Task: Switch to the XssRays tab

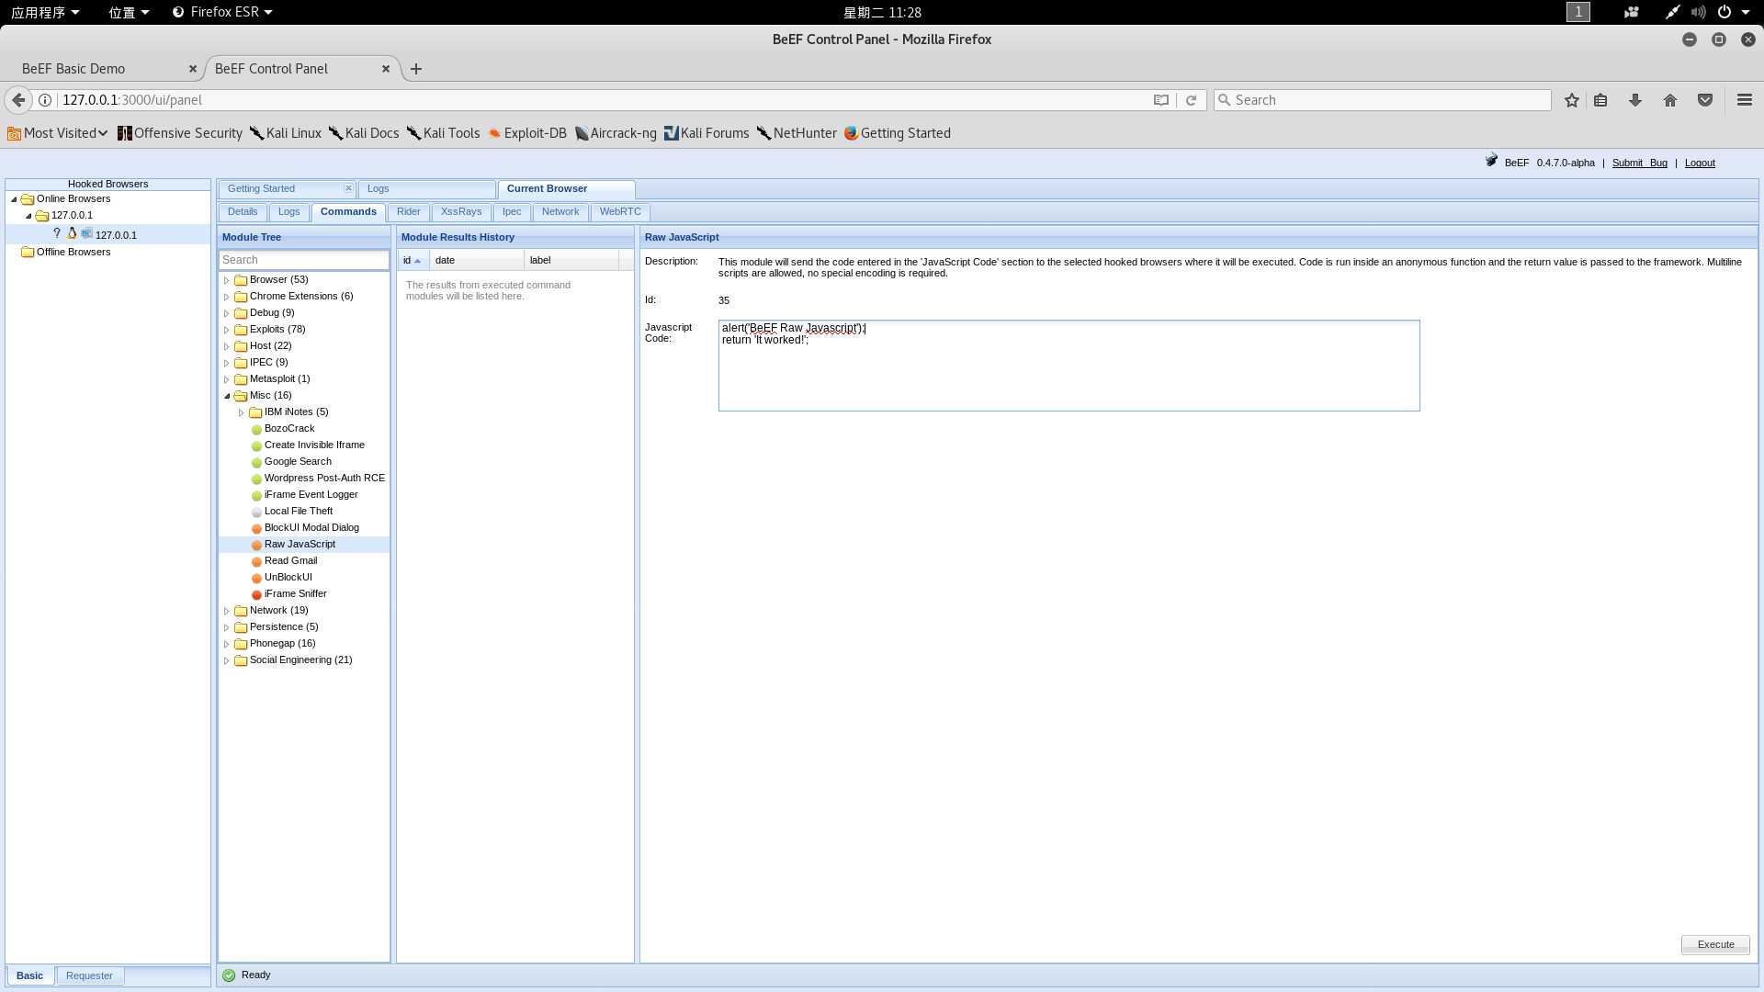Action: (x=460, y=212)
